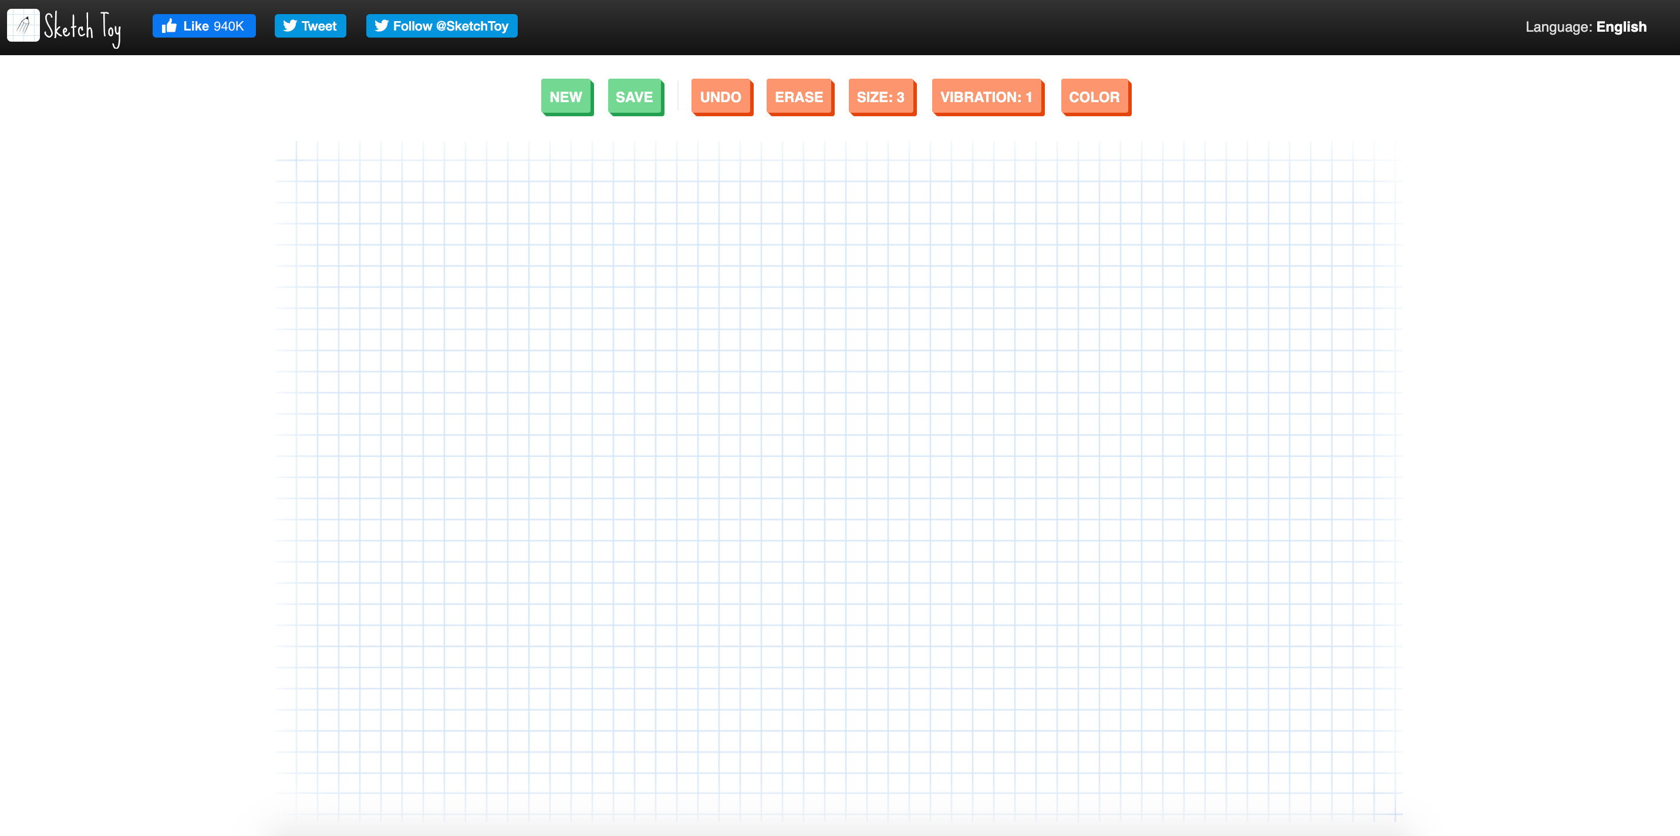Image resolution: width=1680 pixels, height=836 pixels.
Task: Change brush via SIZE: 3 button
Action: (x=882, y=97)
